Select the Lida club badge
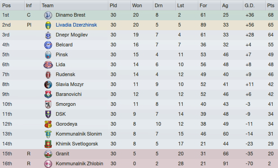 click(x=48, y=65)
